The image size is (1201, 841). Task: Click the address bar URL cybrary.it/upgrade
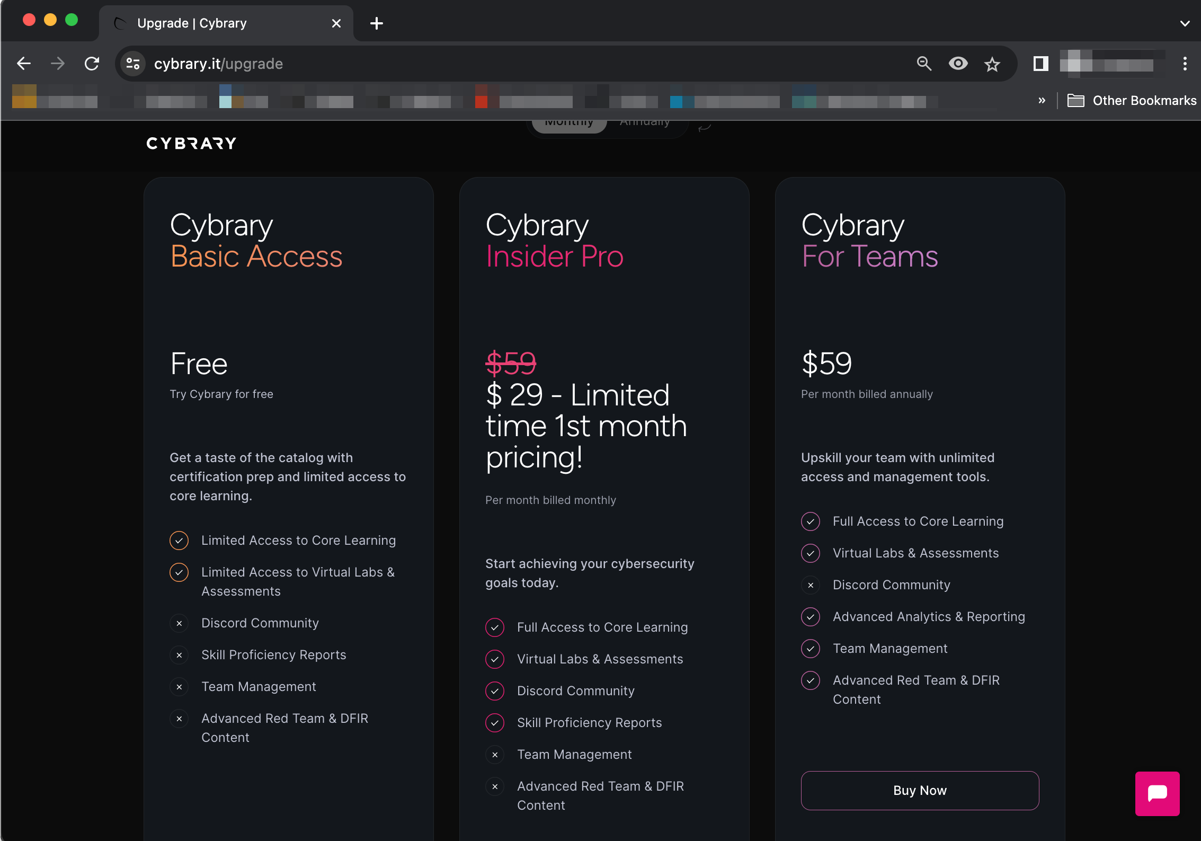point(218,64)
